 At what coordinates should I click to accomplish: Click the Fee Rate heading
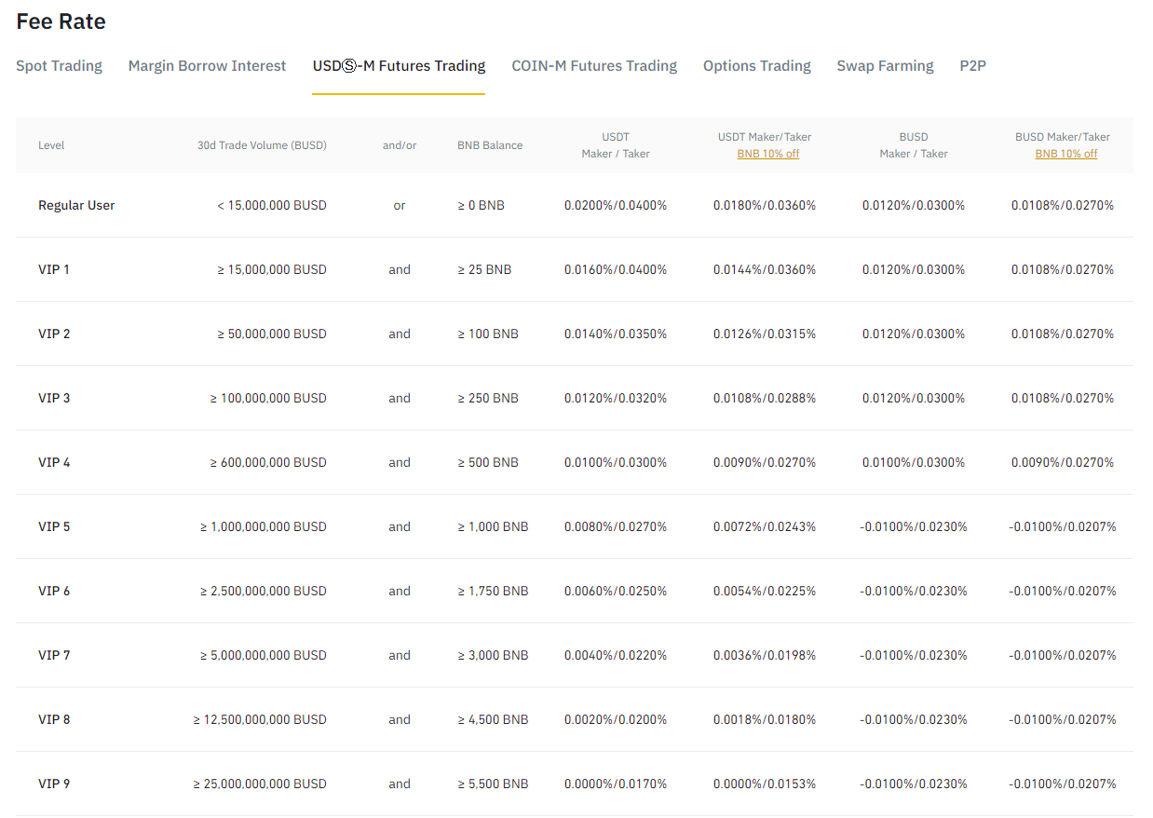click(61, 21)
